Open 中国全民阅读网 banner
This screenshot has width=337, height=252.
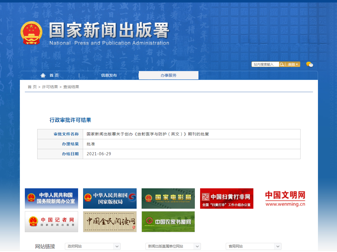[x=110, y=222]
